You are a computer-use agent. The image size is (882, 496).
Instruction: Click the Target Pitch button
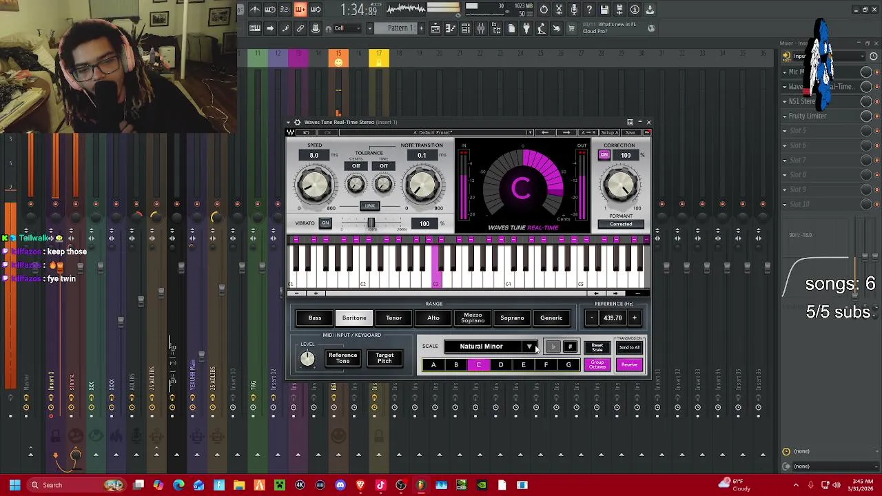pos(384,358)
